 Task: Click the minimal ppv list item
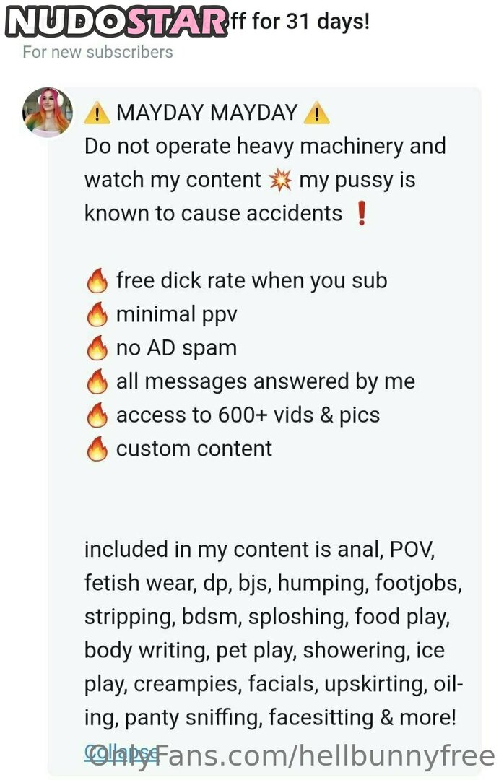176,314
